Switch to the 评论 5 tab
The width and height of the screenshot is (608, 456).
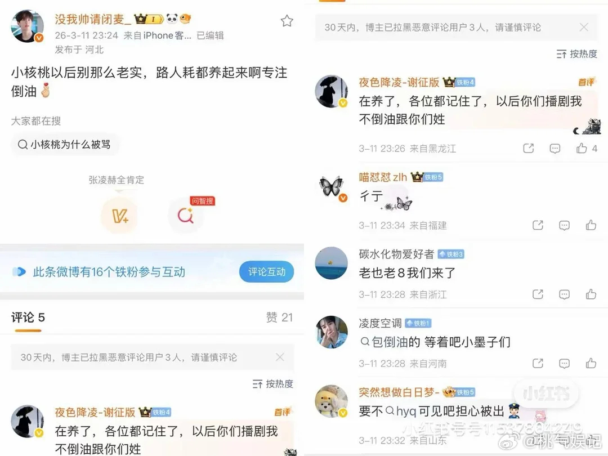click(28, 318)
